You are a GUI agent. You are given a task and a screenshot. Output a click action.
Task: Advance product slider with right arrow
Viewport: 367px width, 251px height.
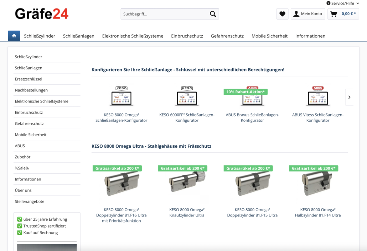pos(349,97)
